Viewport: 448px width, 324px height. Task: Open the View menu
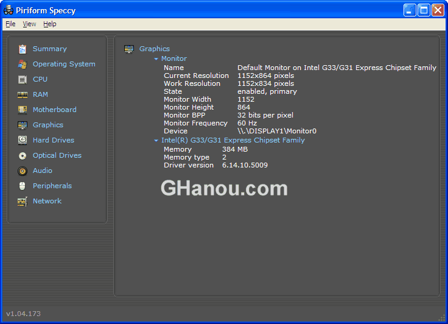tap(29, 24)
